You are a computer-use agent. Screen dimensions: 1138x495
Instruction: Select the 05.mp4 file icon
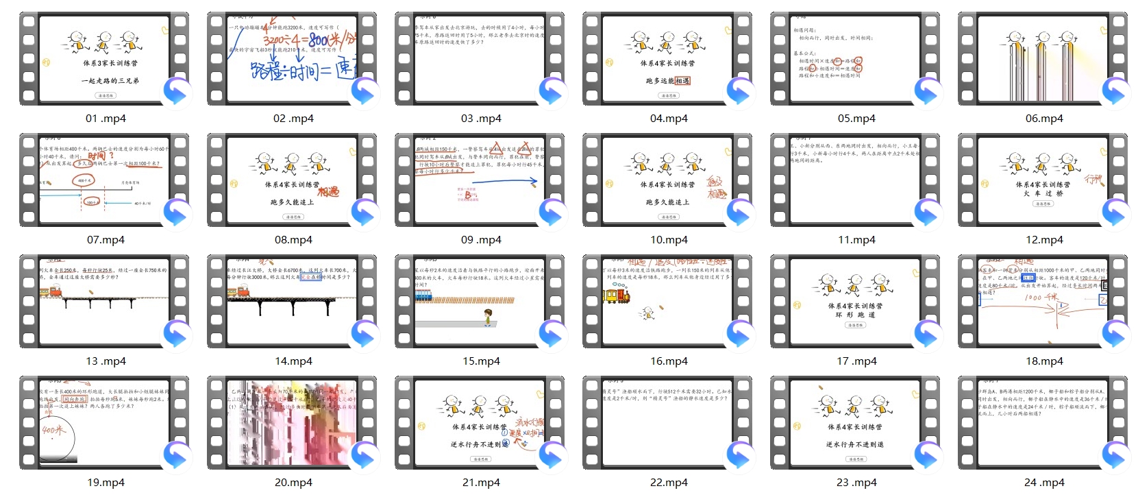click(x=856, y=59)
